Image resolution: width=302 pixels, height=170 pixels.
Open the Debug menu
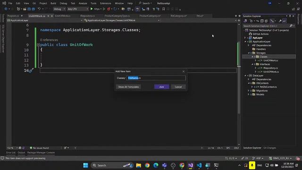pyautogui.click(x=63, y=3)
